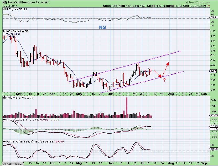Click the RSI(14) 55.11 indicator legend

[16, 9]
